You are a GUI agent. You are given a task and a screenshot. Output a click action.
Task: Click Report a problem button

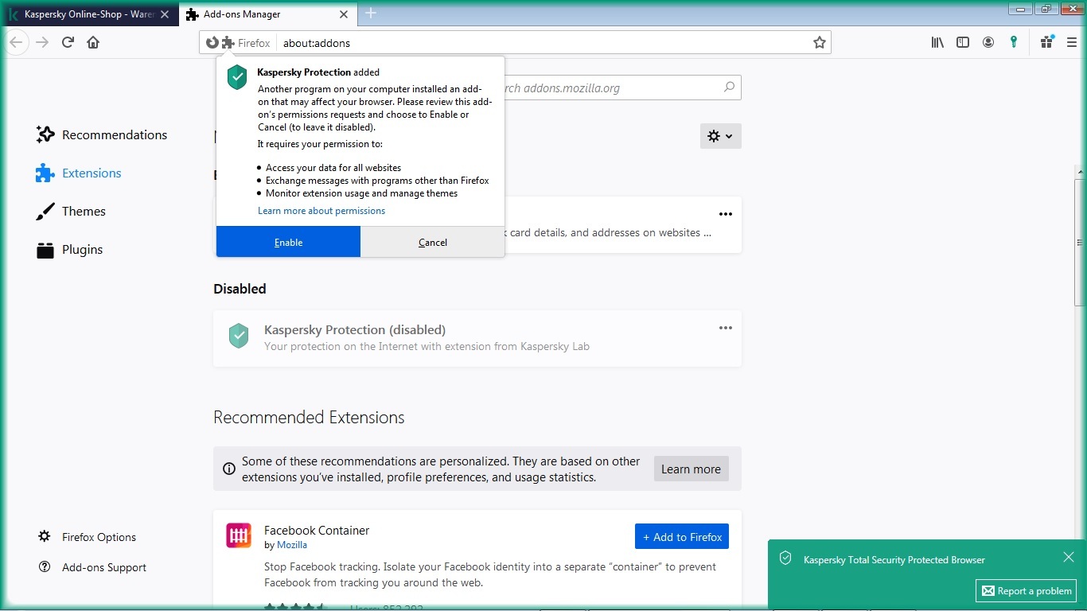pyautogui.click(x=1027, y=591)
